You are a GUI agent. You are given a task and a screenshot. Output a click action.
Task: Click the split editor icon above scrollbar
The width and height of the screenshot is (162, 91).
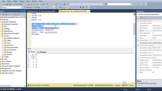[134, 14]
